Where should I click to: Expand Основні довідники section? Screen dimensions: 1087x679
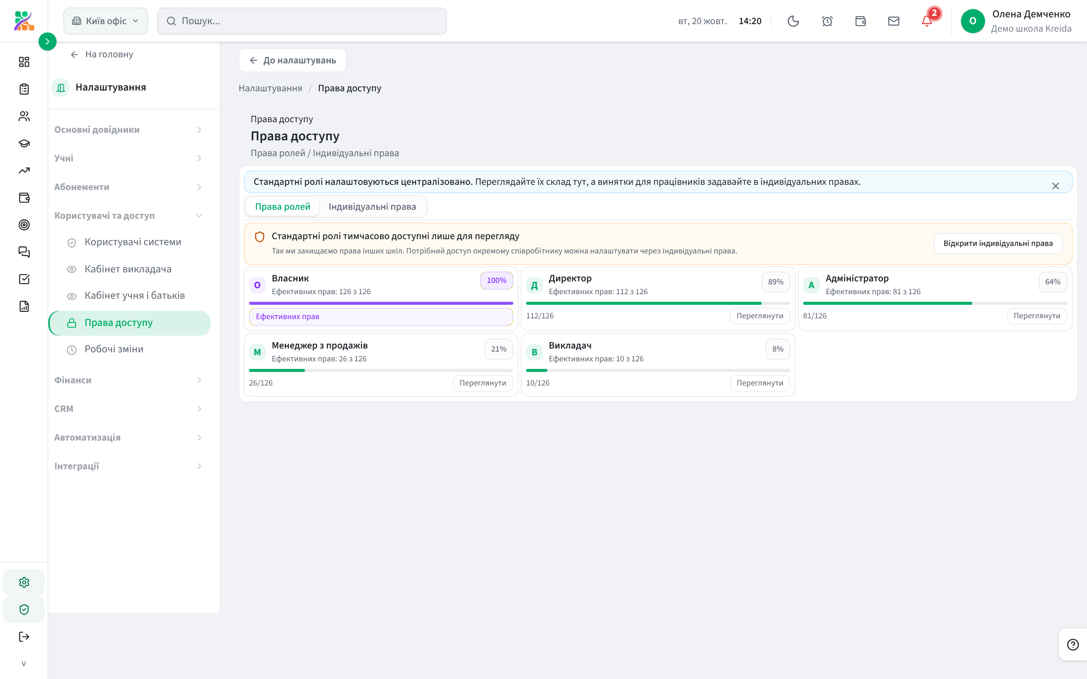128,130
